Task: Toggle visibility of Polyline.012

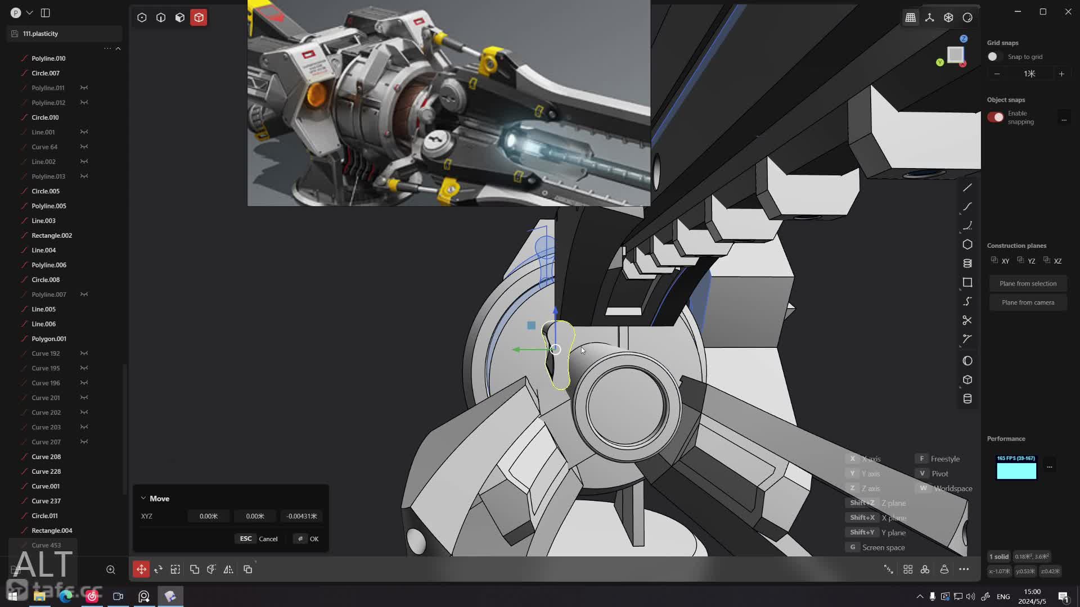Action: [84, 102]
